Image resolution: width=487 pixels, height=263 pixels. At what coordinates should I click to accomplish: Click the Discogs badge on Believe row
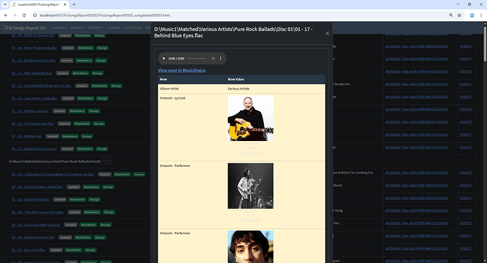click(x=87, y=136)
